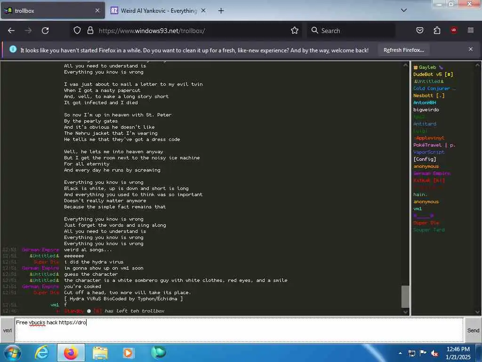This screenshot has width=482, height=362.
Task: Open tracking protection shield info
Action: (x=77, y=30)
